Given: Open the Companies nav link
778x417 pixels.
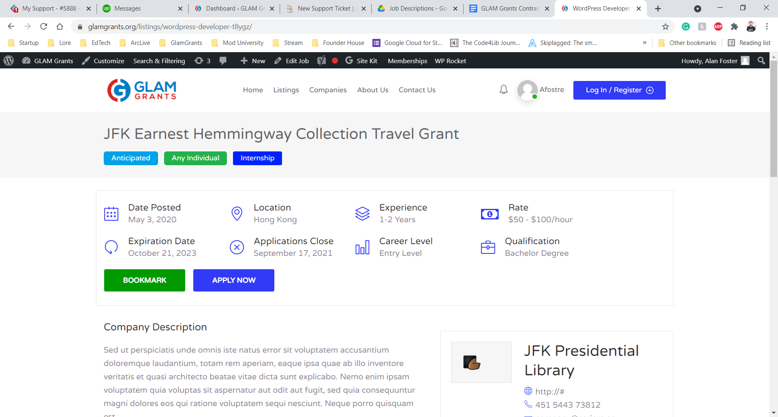Looking at the screenshot, I should (328, 90).
